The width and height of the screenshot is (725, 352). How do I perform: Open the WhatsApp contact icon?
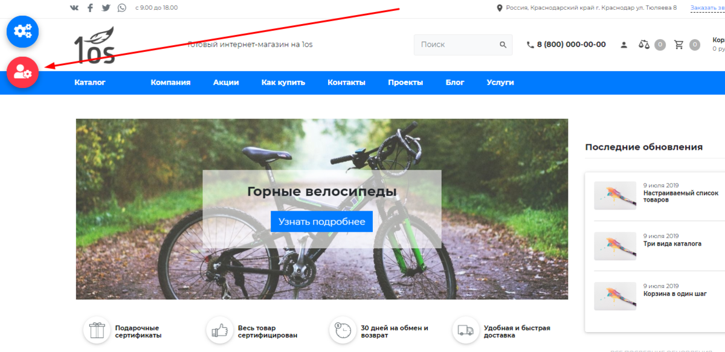tap(122, 8)
